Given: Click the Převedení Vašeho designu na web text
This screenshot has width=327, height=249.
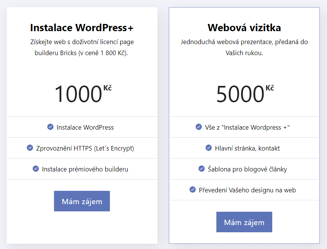Looking at the screenshot, I should [x=247, y=190].
